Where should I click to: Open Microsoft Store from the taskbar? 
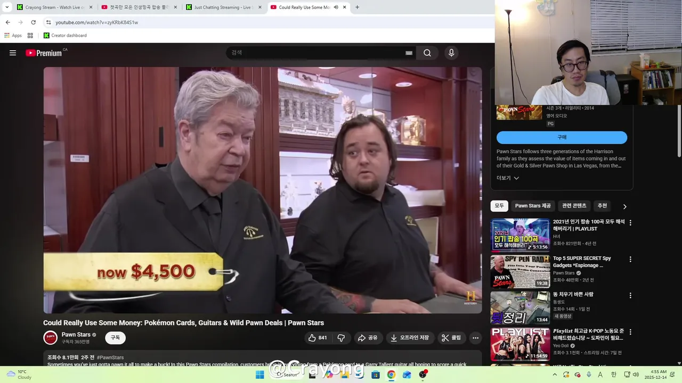tap(376, 374)
